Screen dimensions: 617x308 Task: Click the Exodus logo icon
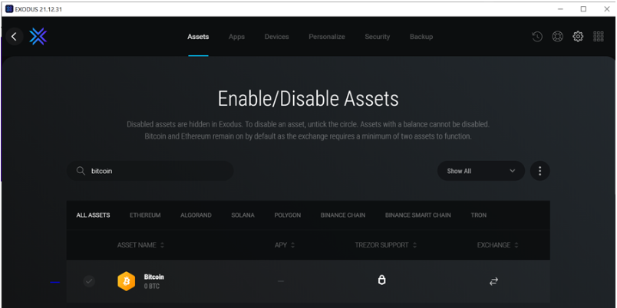click(38, 37)
